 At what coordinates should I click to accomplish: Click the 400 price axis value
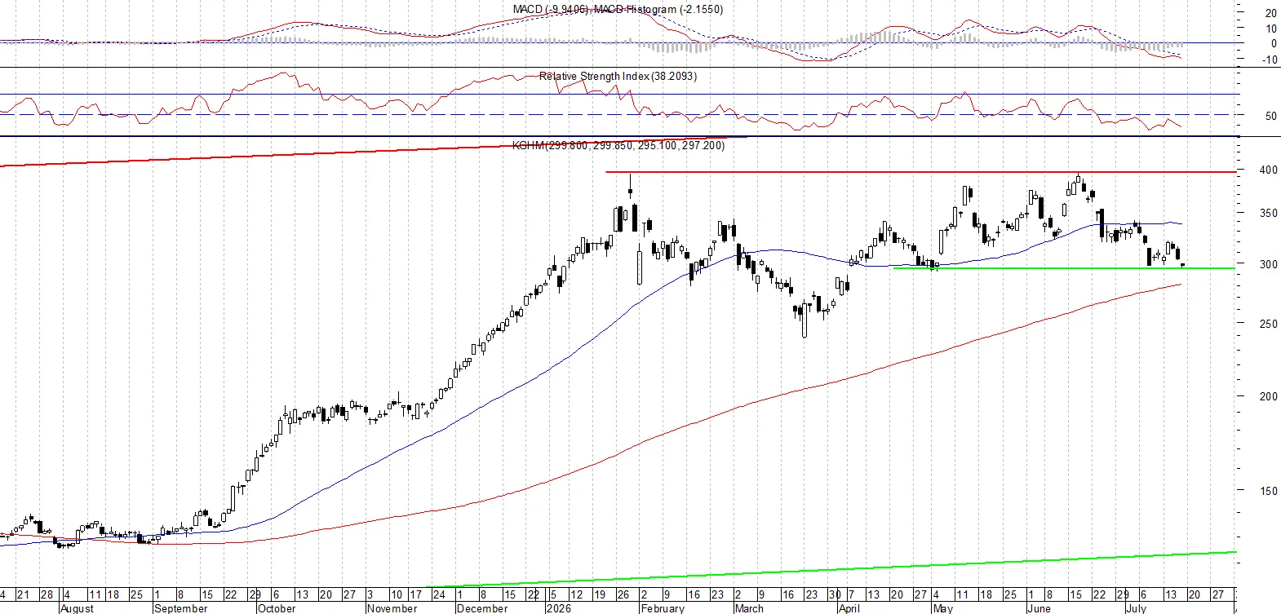pos(1269,170)
